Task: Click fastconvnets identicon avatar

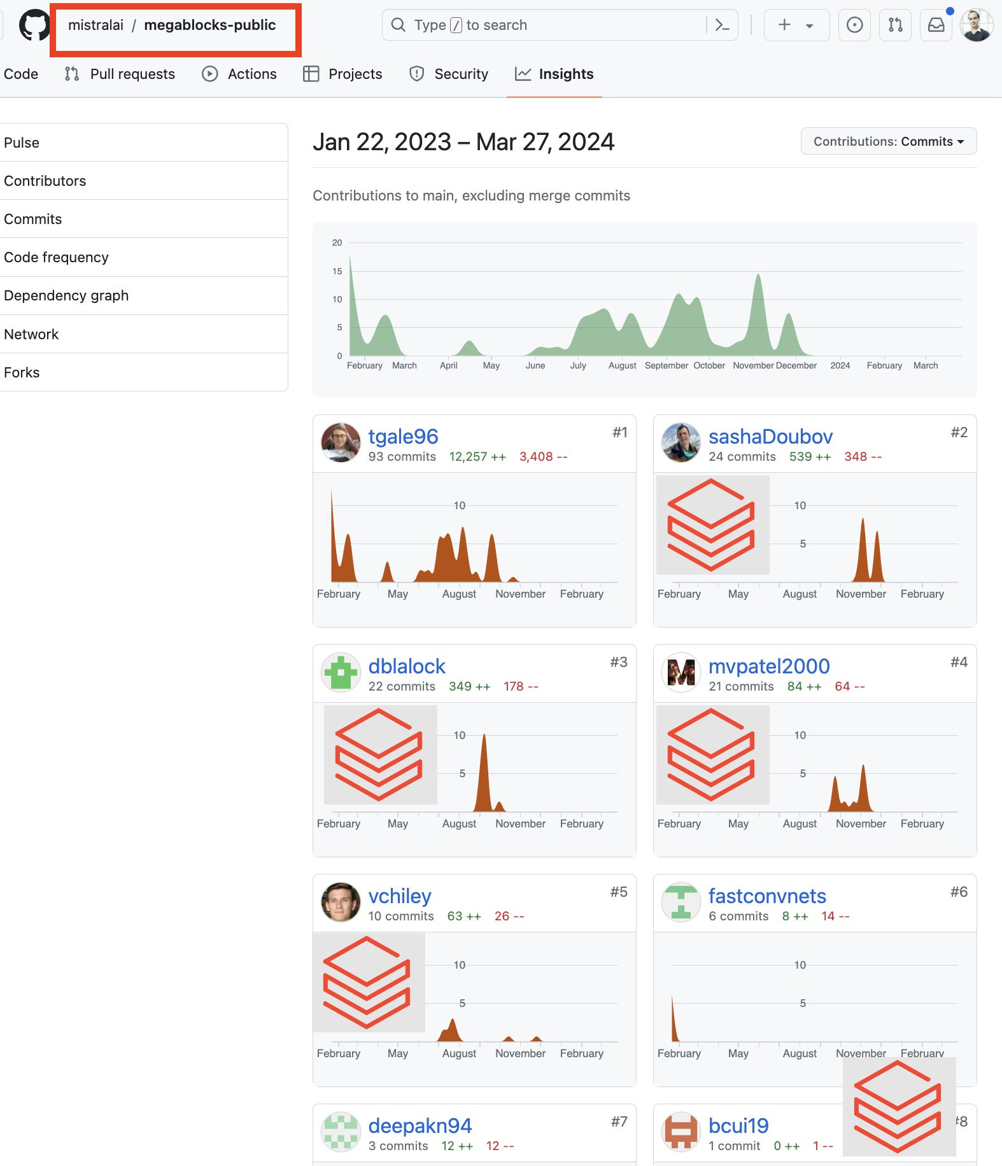Action: pyautogui.click(x=681, y=902)
